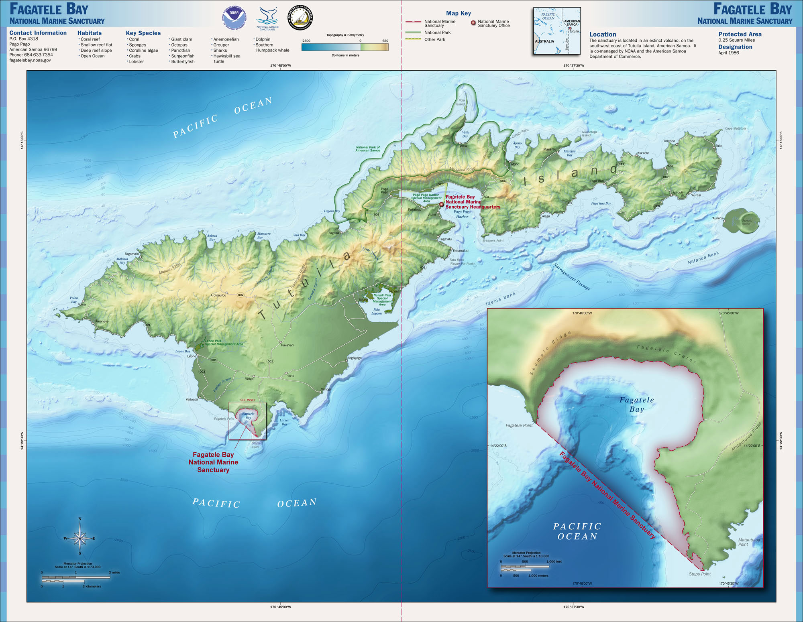Click the red Fagatele Bay National Marine Sanctuary label
Viewport: 803px width, 622px height.
[213, 462]
